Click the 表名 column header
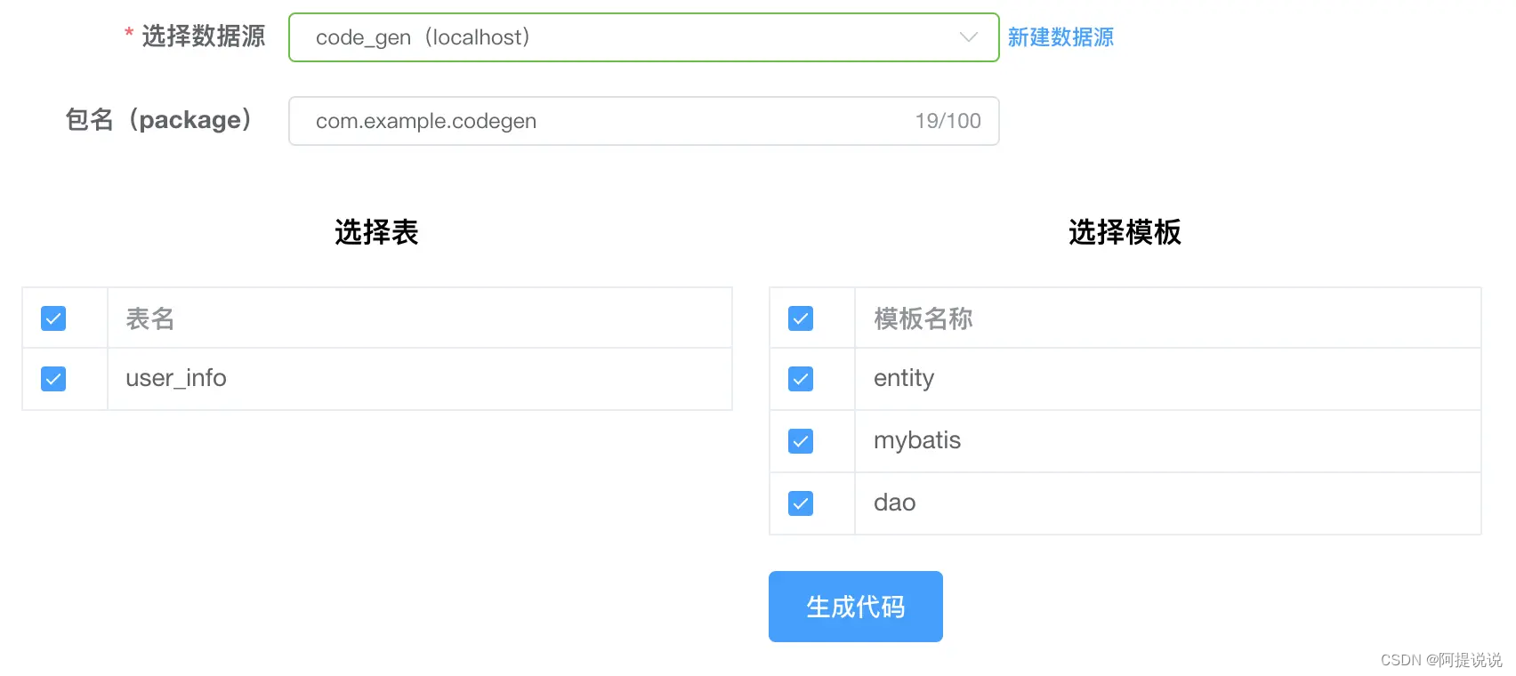The image size is (1516, 676). pos(149,318)
